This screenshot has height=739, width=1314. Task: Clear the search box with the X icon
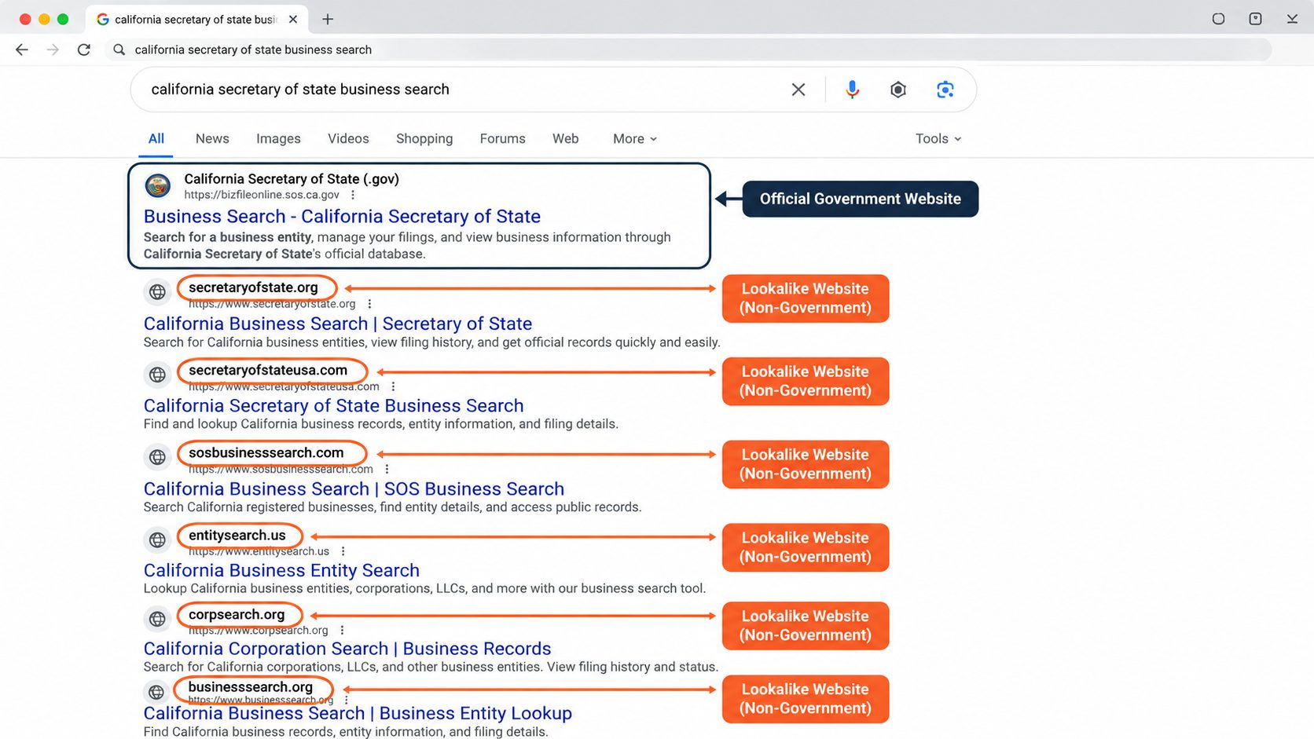[x=798, y=90]
